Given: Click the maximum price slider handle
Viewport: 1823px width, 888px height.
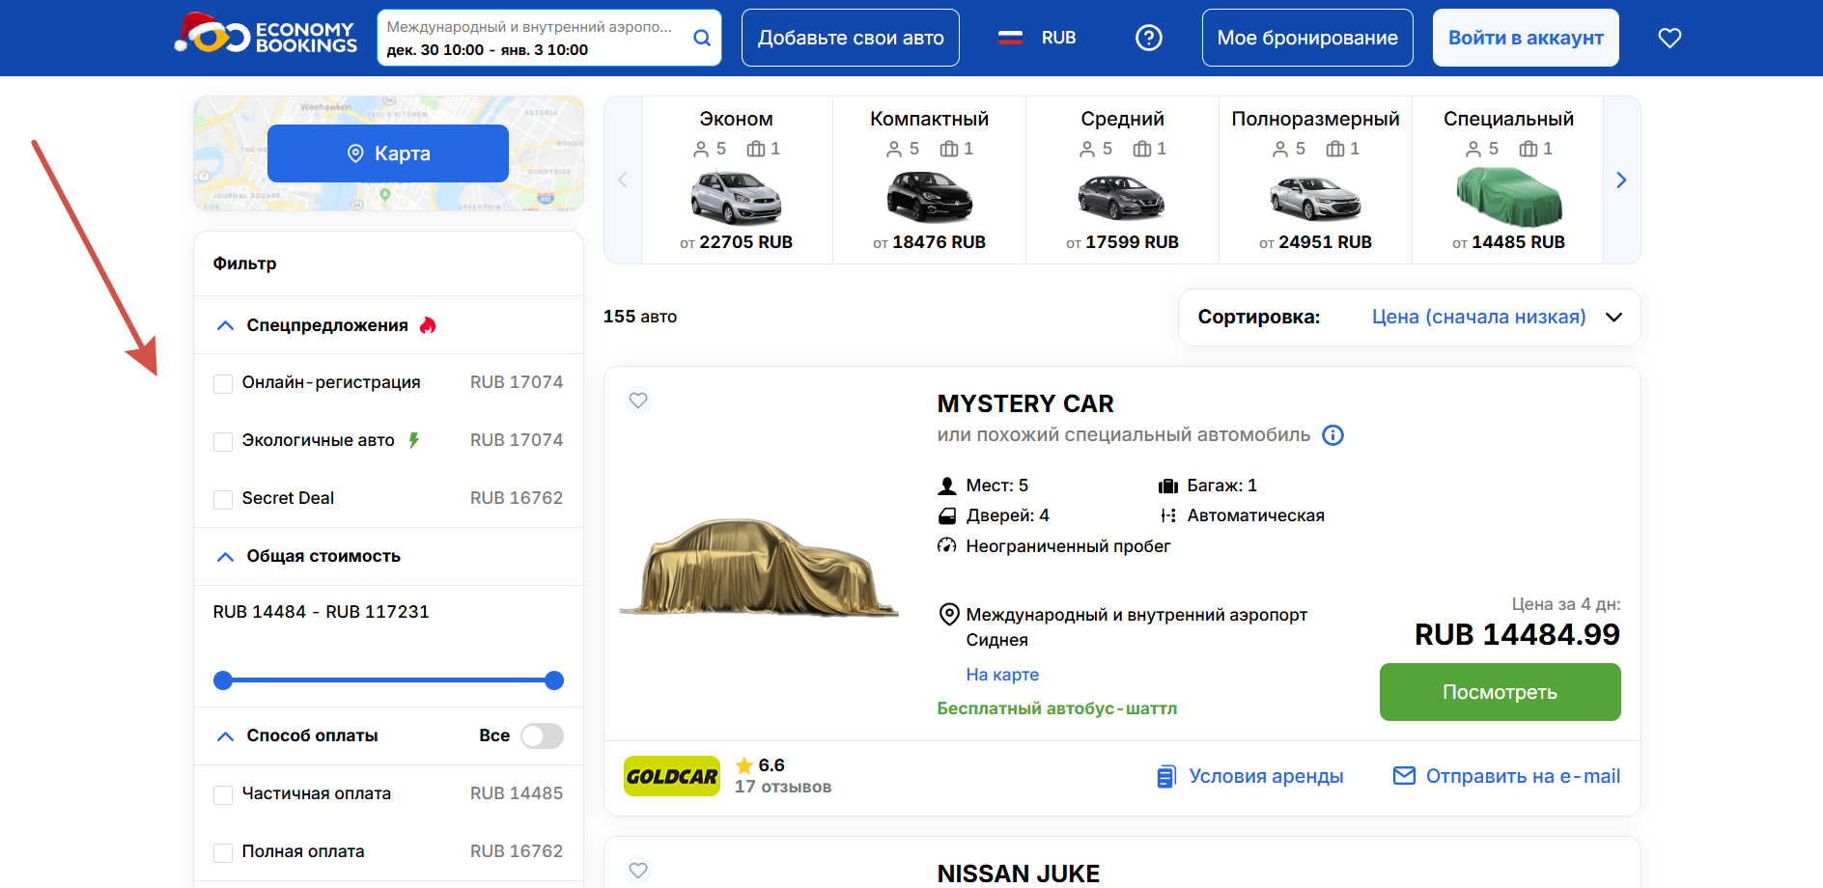Looking at the screenshot, I should click(554, 680).
